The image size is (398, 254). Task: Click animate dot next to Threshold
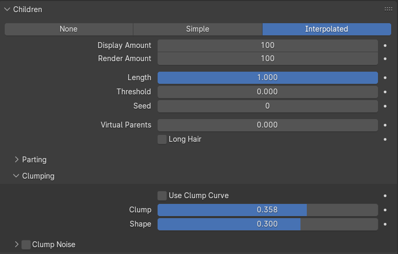(x=385, y=92)
